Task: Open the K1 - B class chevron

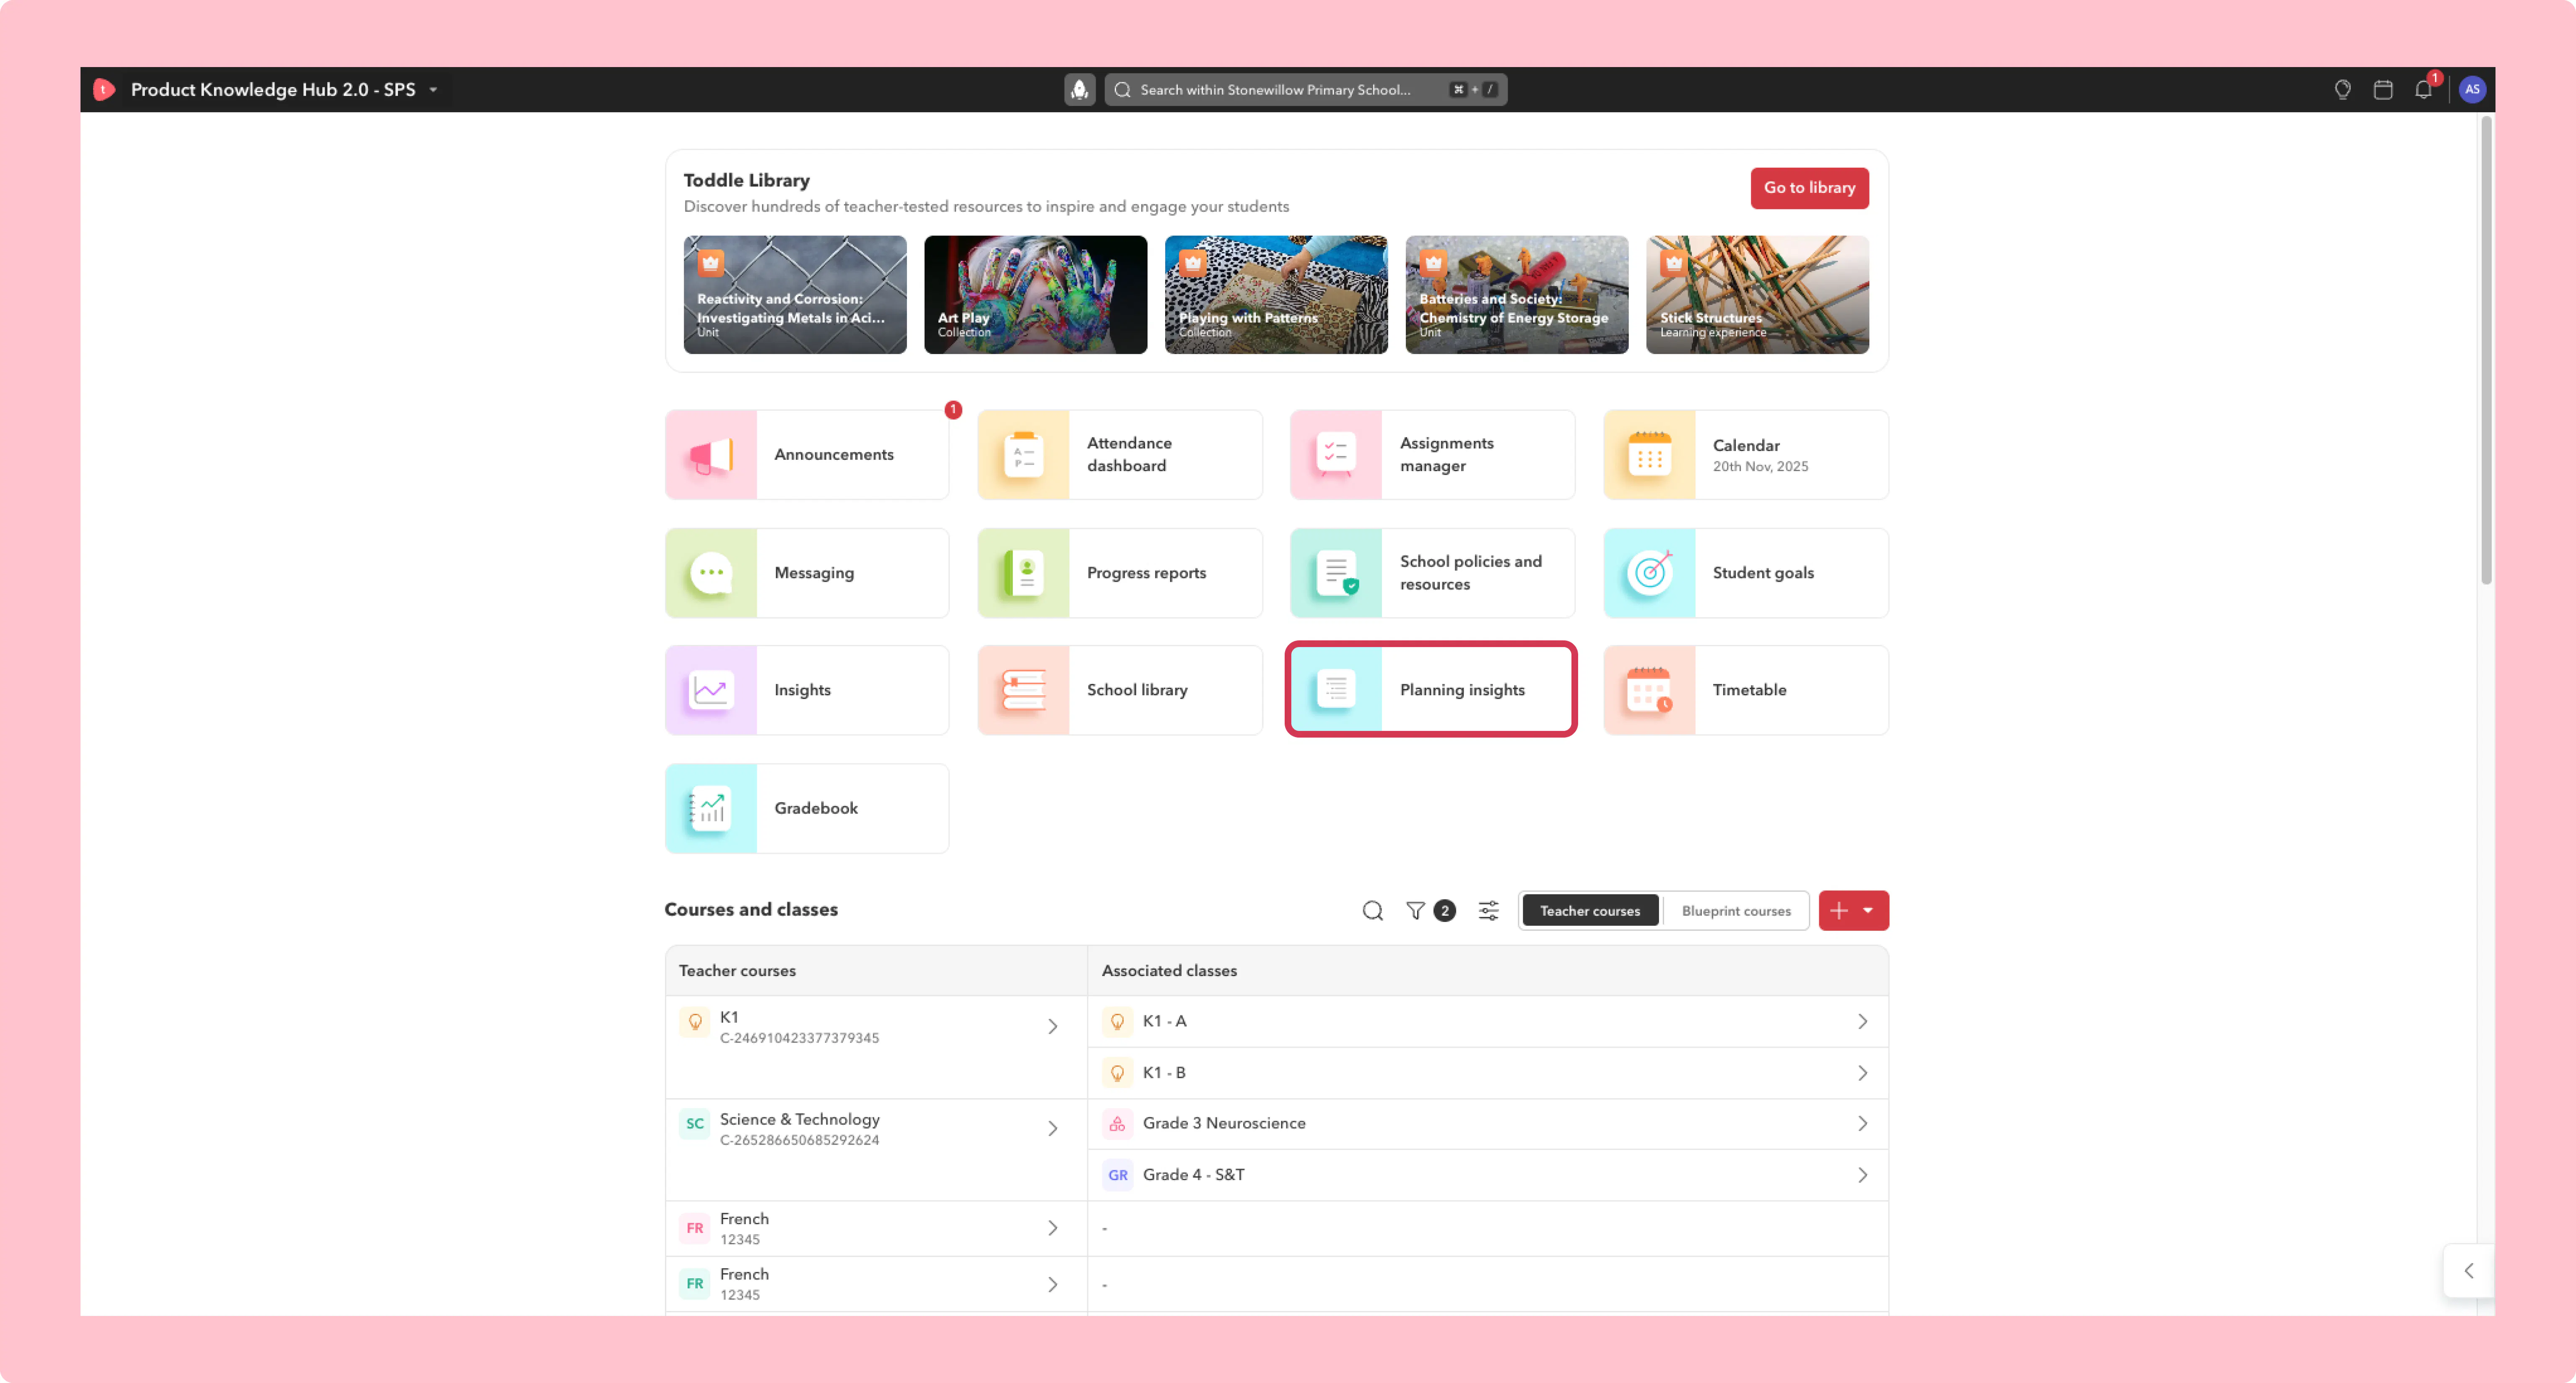Action: click(x=1863, y=1073)
